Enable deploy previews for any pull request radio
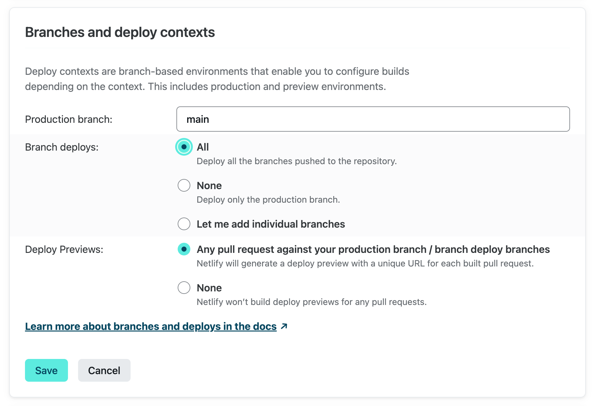The width and height of the screenshot is (595, 406). (x=184, y=249)
